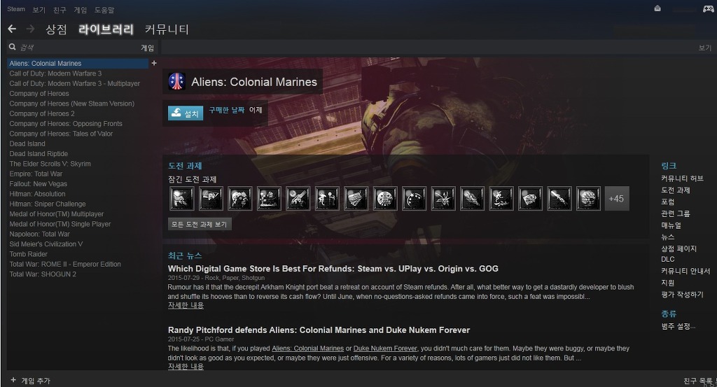The height and width of the screenshot is (387, 717).
Task: Show the +45 remaining achievements
Action: pos(617,198)
